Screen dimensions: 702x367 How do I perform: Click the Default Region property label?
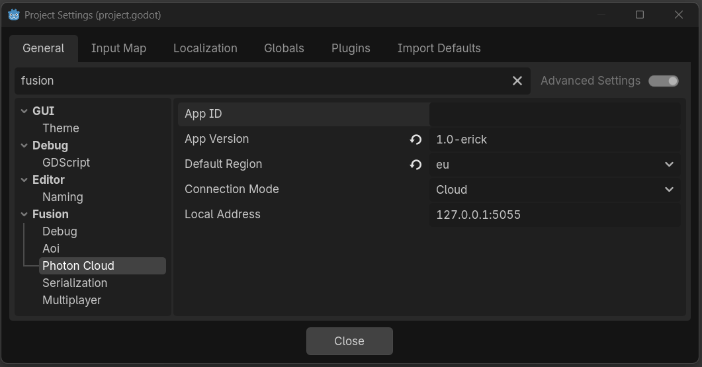[x=223, y=164]
